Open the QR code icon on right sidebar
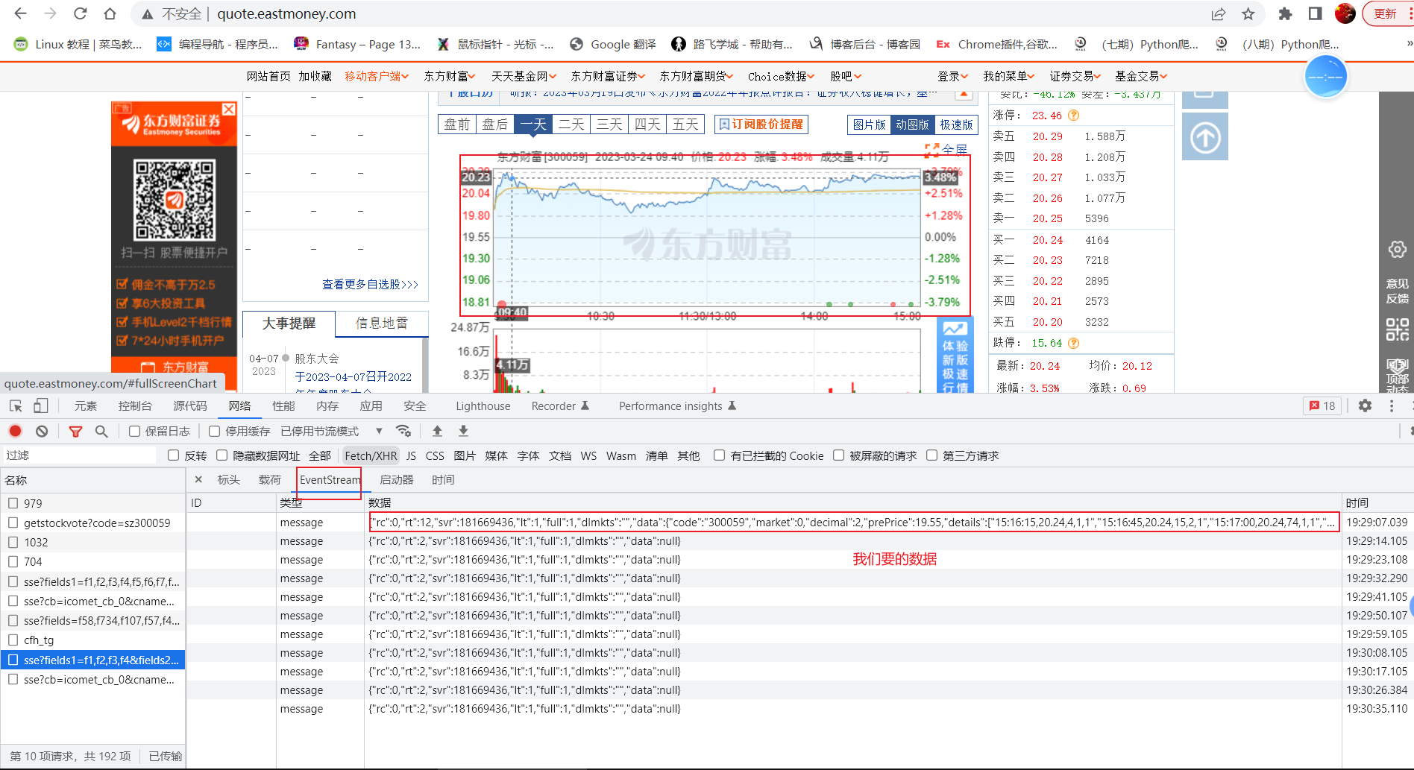The width and height of the screenshot is (1414, 770). [1397, 329]
